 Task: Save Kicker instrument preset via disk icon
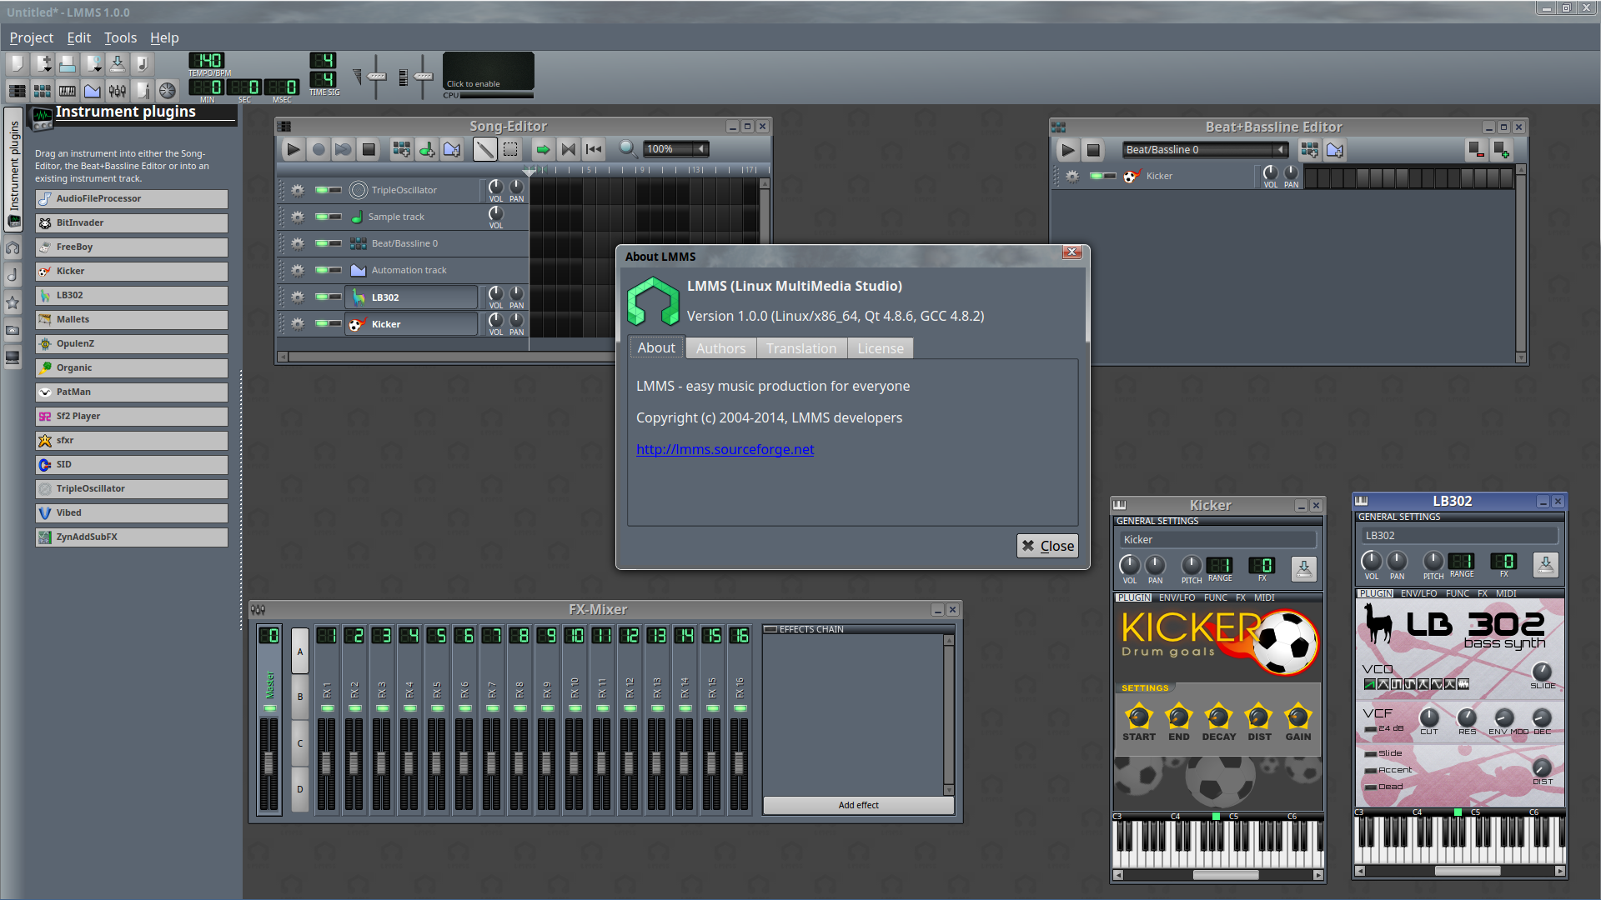(x=1303, y=568)
